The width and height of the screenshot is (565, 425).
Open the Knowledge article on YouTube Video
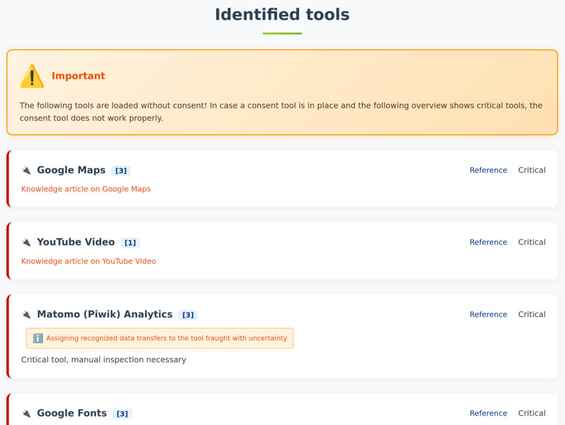pyautogui.click(x=88, y=261)
